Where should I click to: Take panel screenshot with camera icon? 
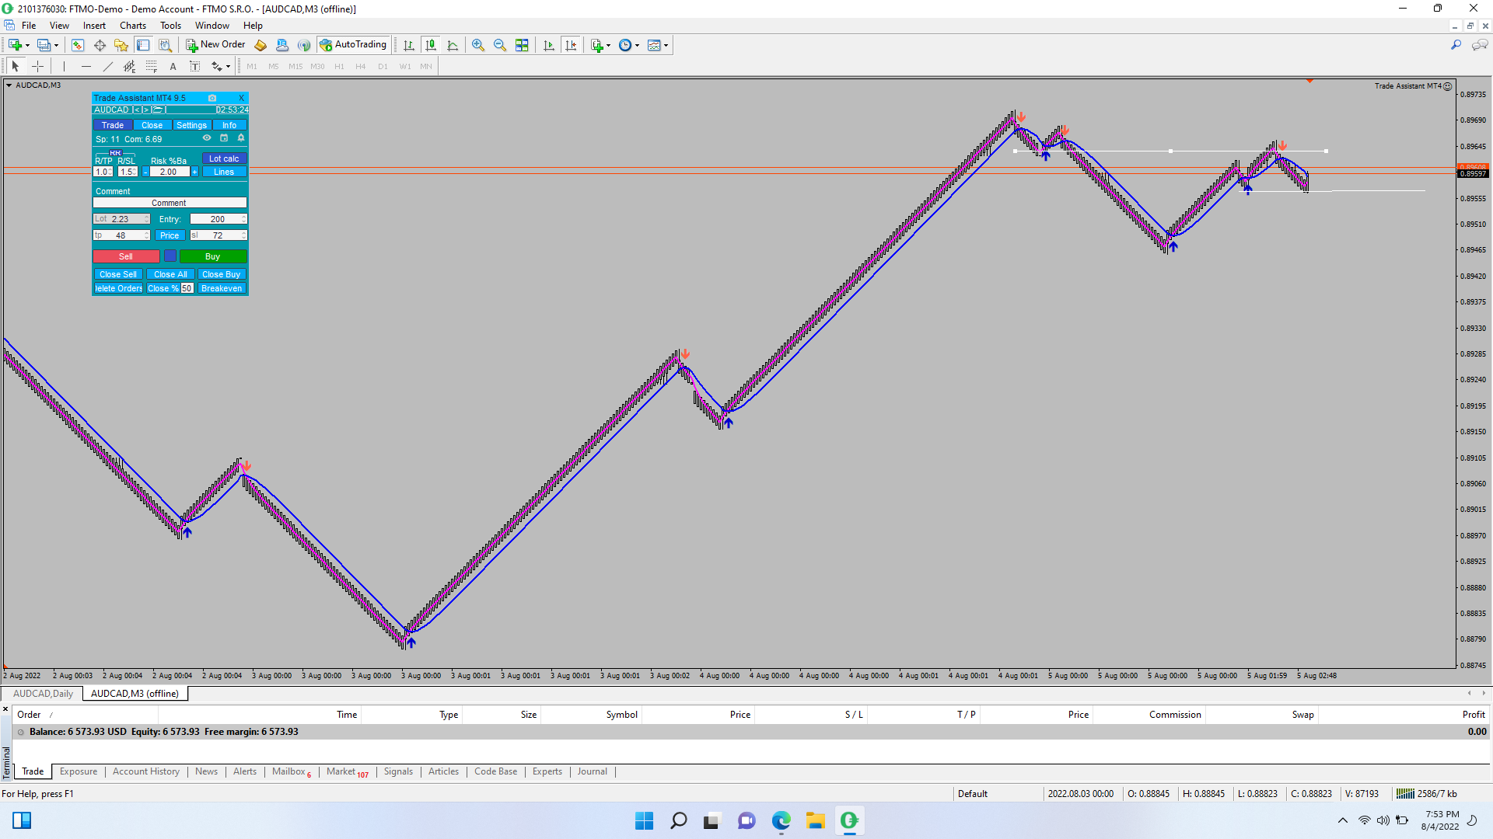coord(212,98)
